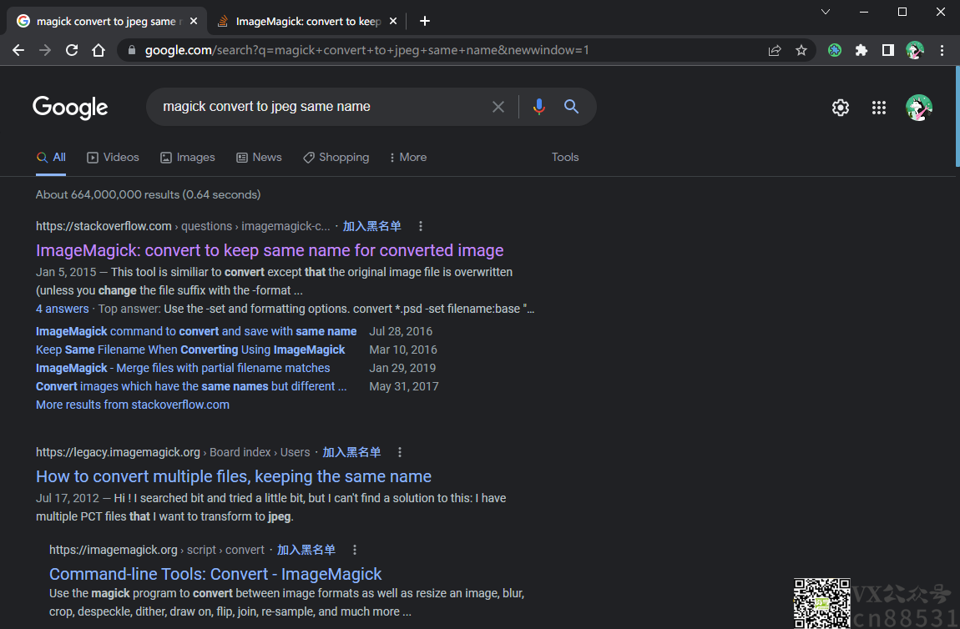Viewport: 960px width, 629px height.
Task: Click the browser forward arrow
Action: click(45, 50)
